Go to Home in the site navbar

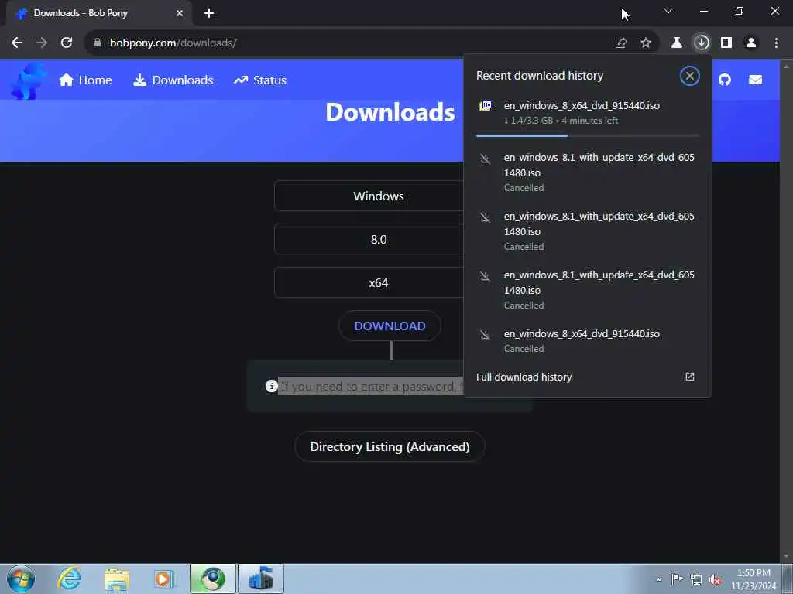point(85,80)
